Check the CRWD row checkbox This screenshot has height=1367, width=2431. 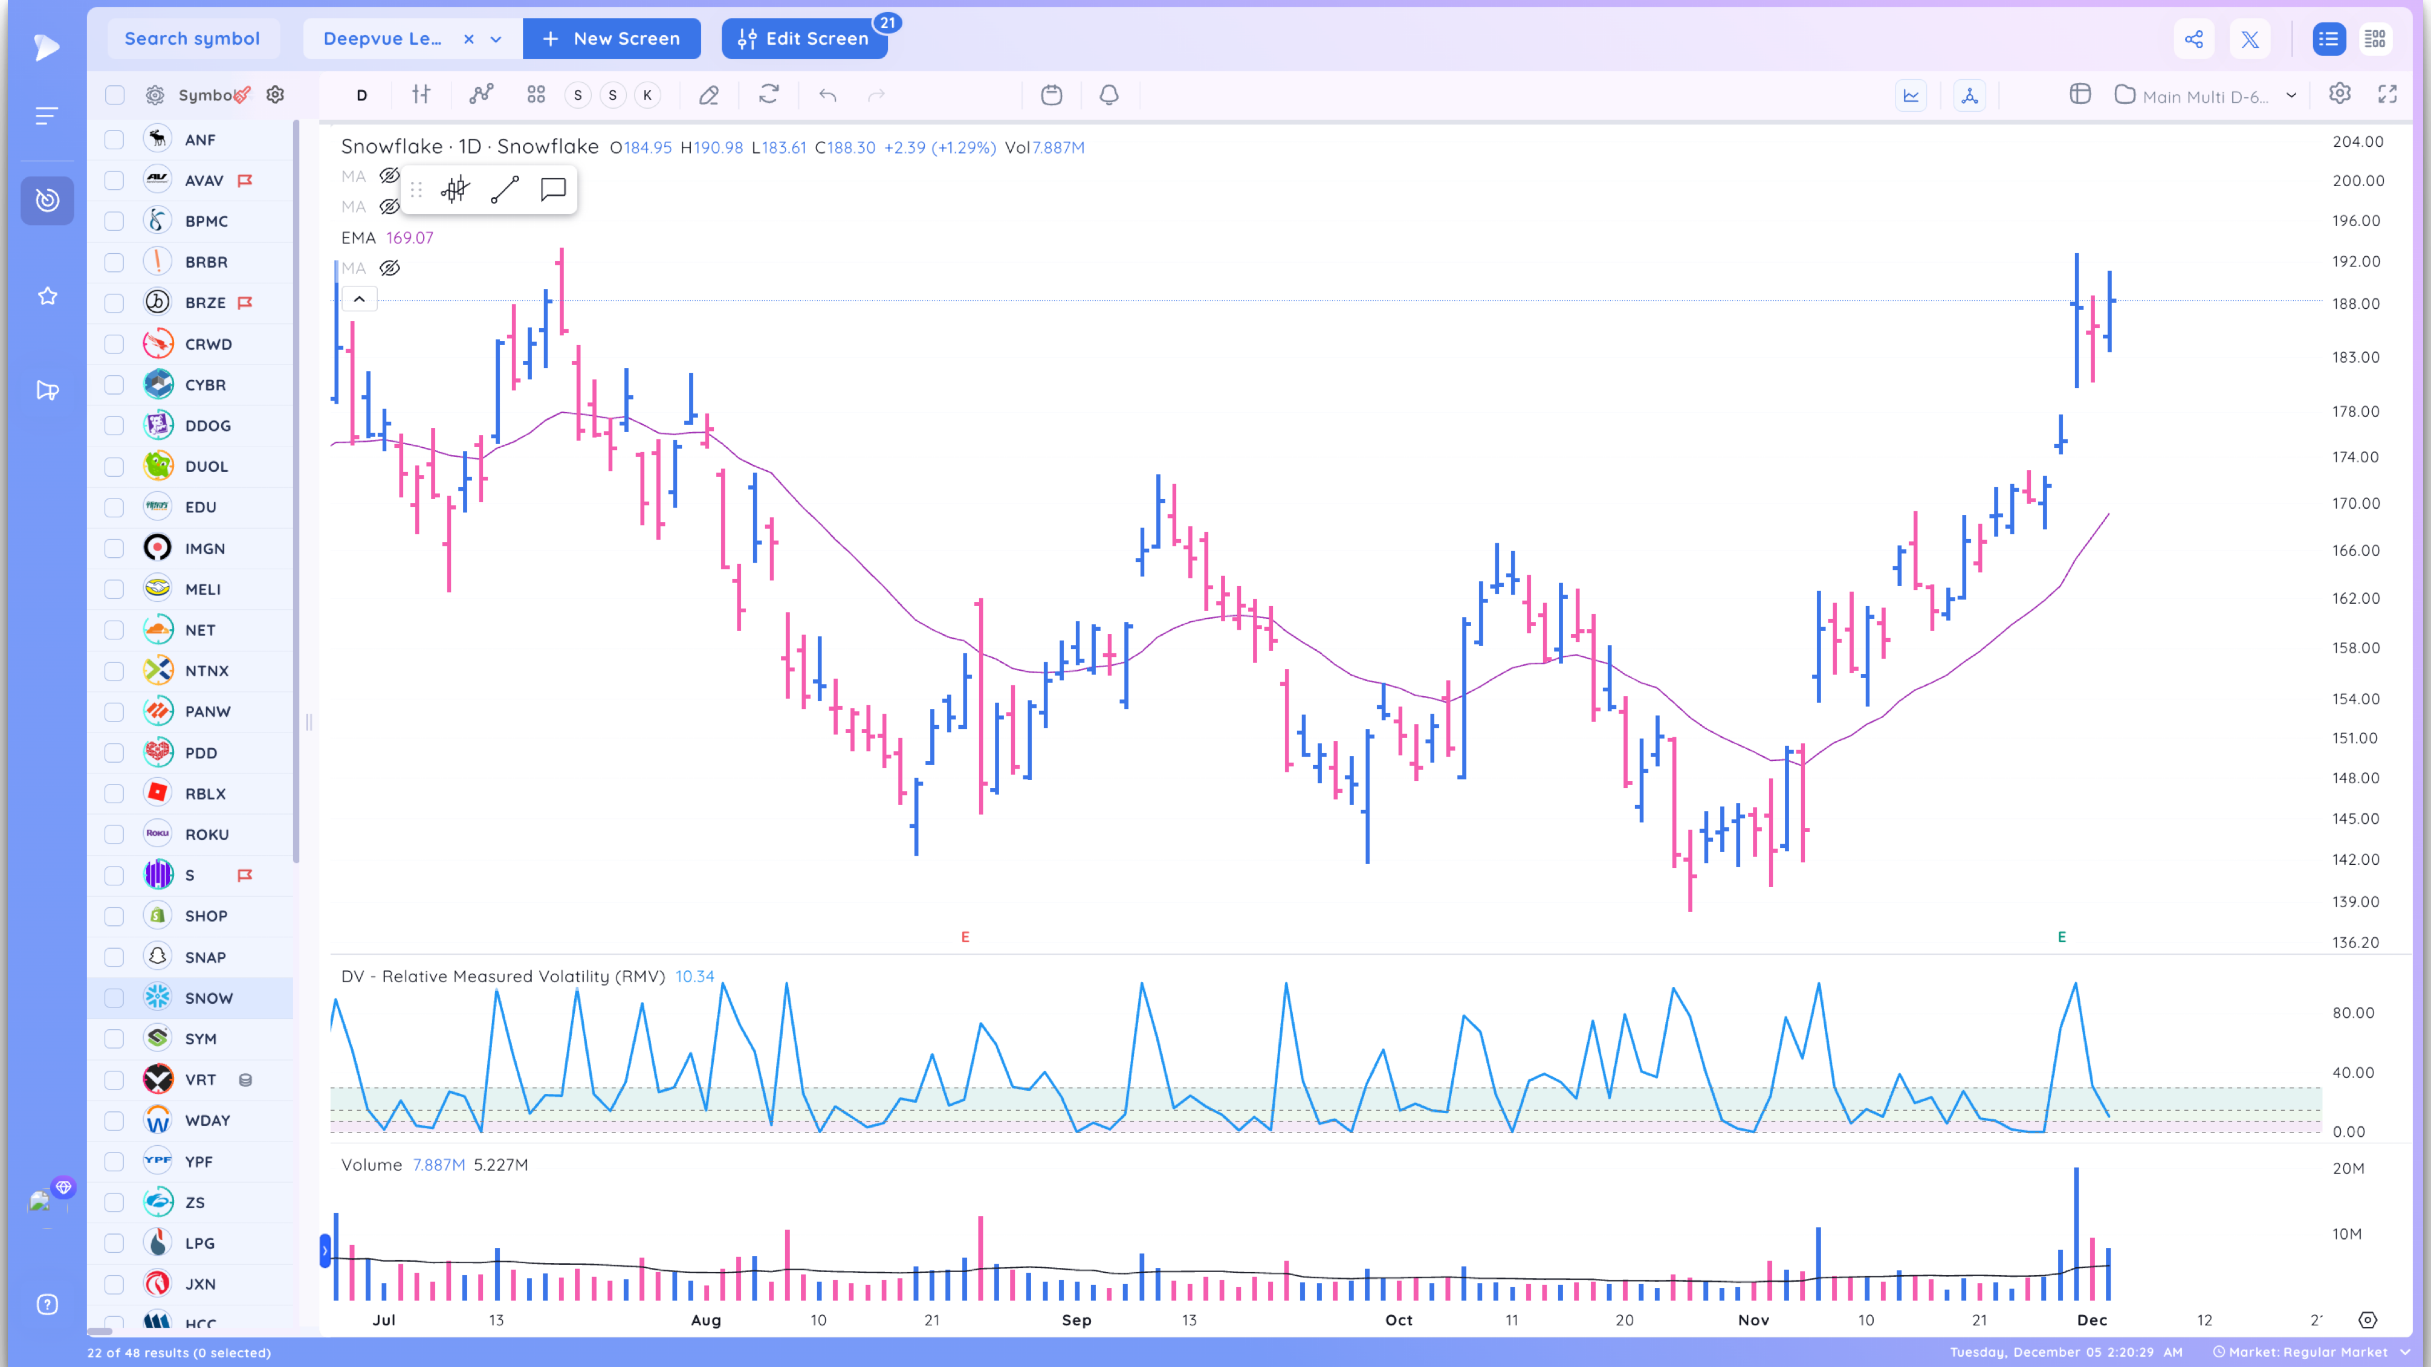(x=114, y=344)
